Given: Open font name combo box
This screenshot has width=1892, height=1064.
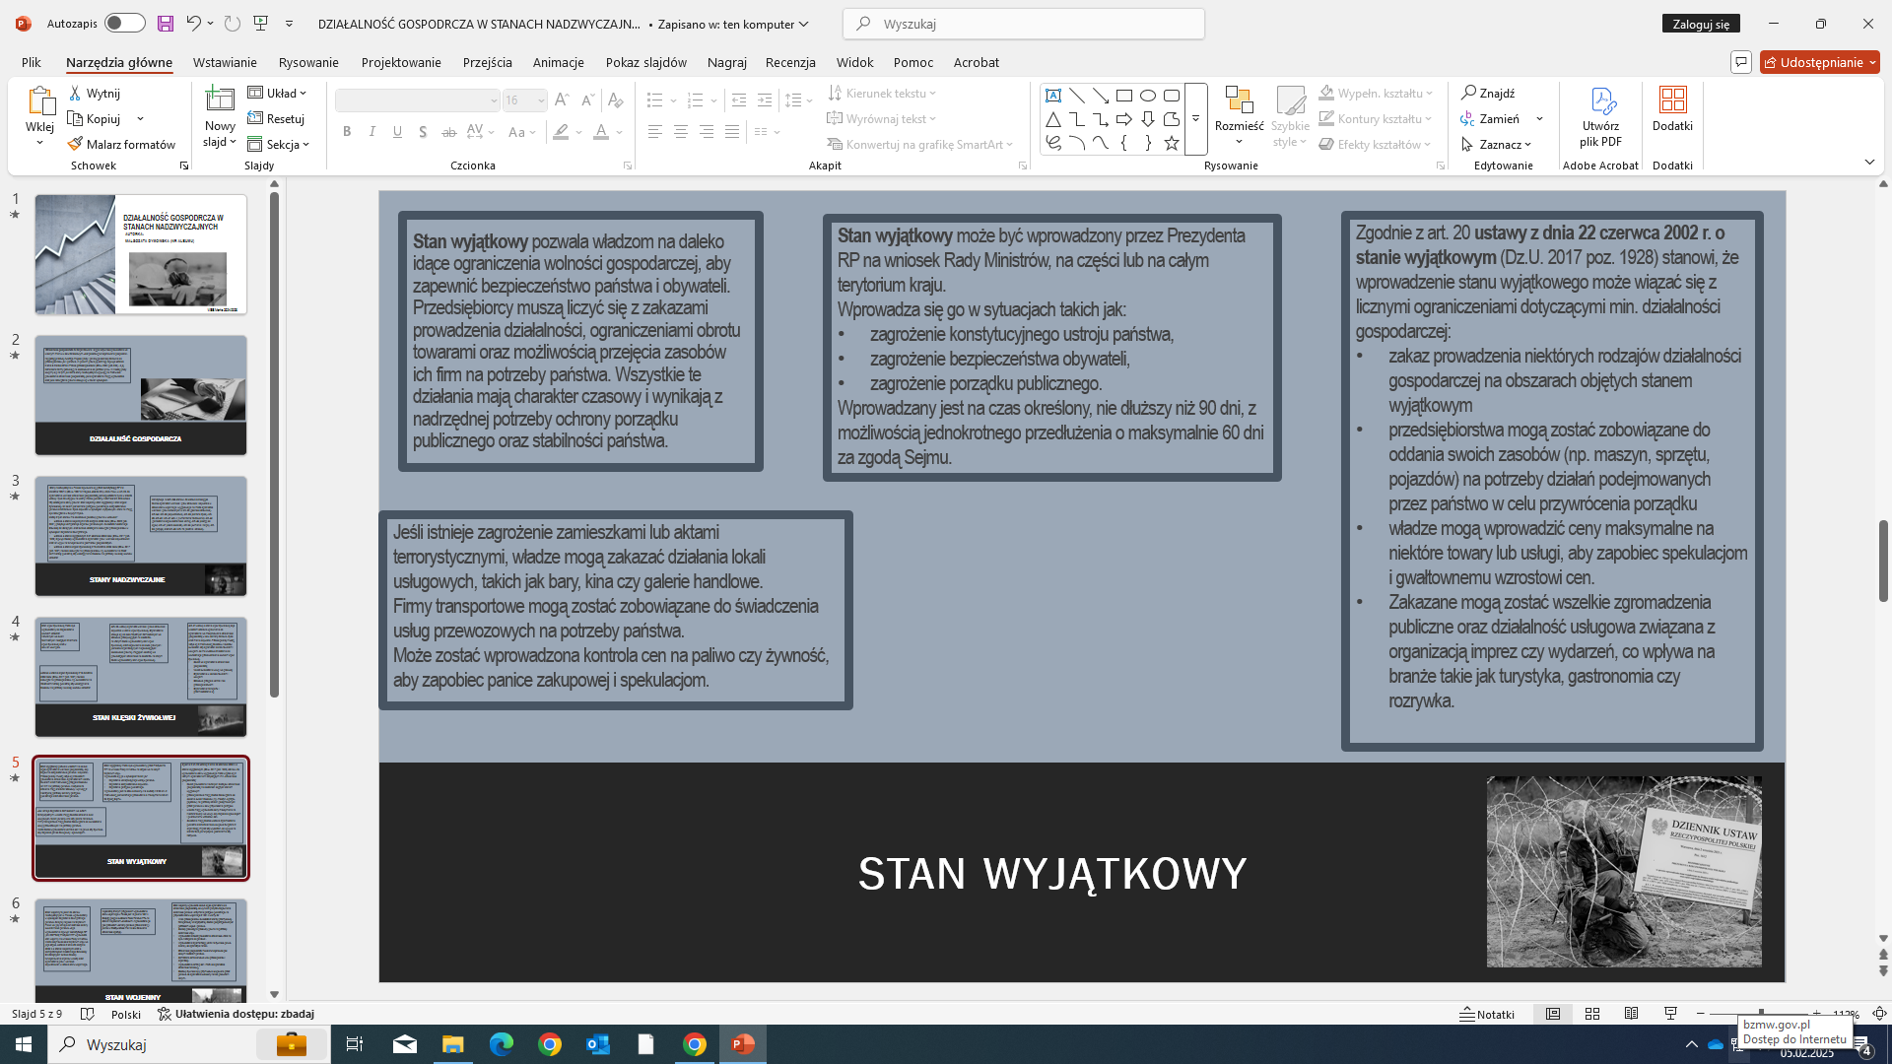Looking at the screenshot, I should 418,100.
